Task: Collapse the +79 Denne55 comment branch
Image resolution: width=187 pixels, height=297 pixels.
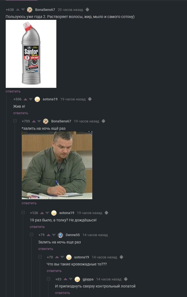Action: coord(32,235)
